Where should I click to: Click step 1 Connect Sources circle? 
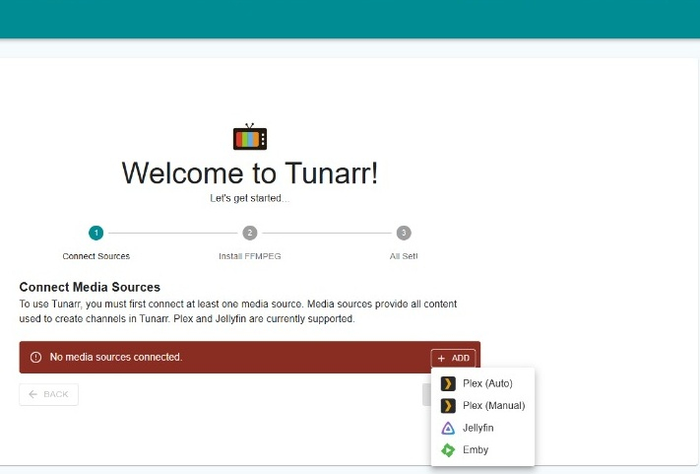pyautogui.click(x=95, y=233)
